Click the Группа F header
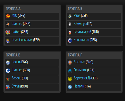125x101 pixels. [75, 55]
